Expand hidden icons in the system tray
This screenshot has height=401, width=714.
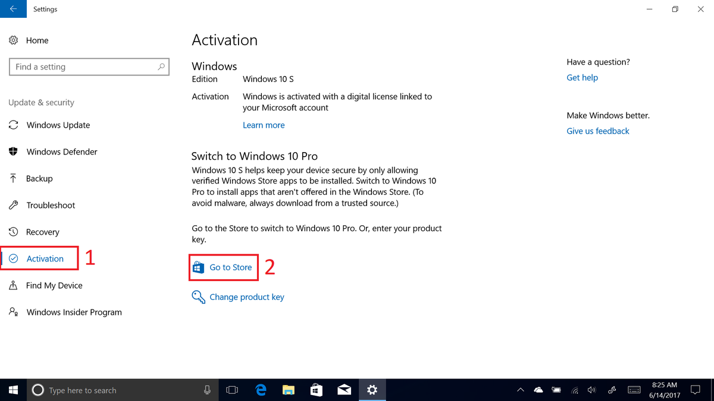point(520,390)
